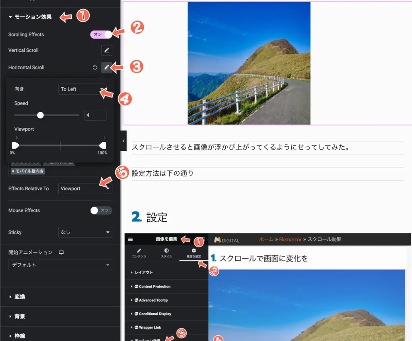Enable the Mouse Effects switch
Image resolution: width=412 pixels, height=341 pixels.
coord(101,210)
